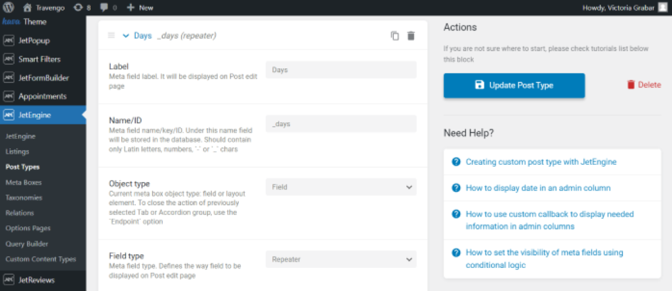Open Victoria Grabar user avatar
The width and height of the screenshot is (672, 291).
click(663, 7)
